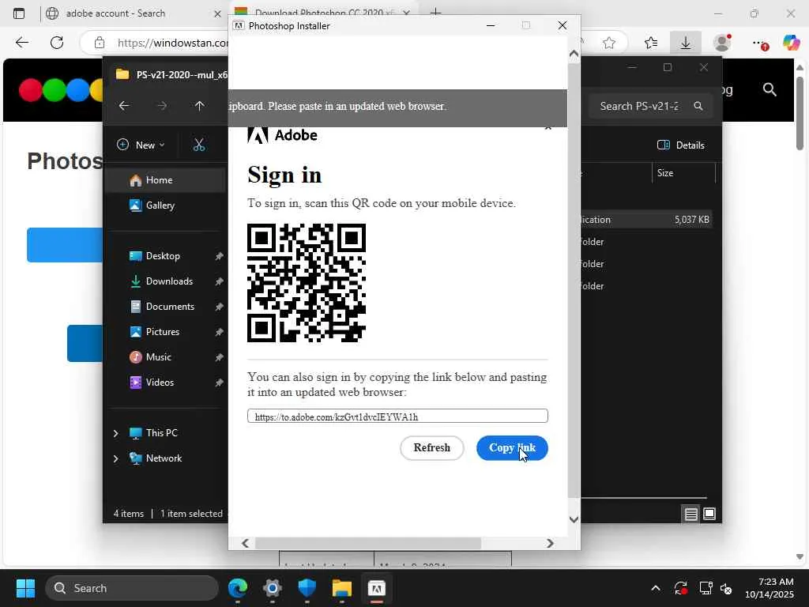
Task: Switch to the adobe account - Search tab
Action: tap(132, 13)
